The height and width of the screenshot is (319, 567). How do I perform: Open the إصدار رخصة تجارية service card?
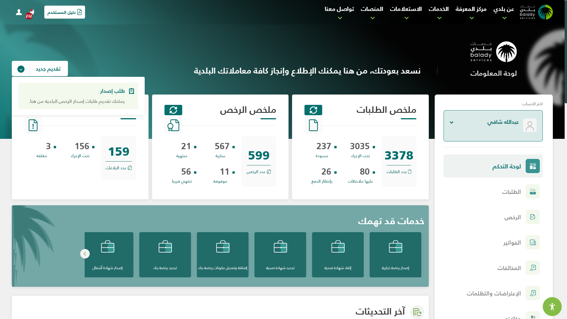pos(395,255)
